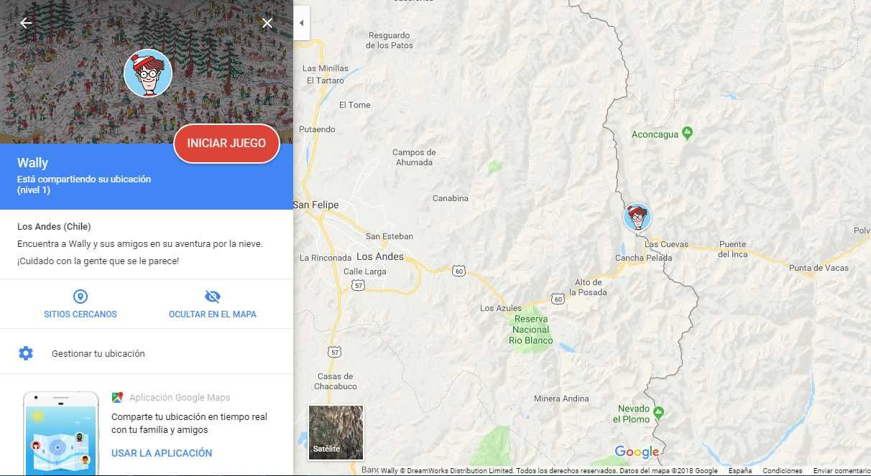871x476 pixels.
Task: Click Usar la aplicación link
Action: pyautogui.click(x=162, y=453)
